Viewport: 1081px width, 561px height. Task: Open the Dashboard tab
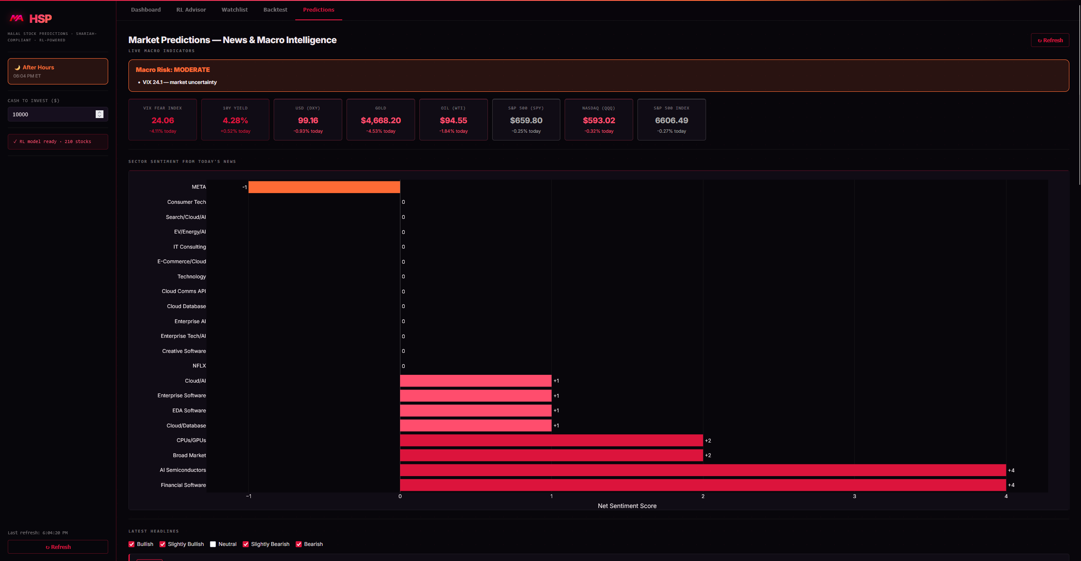146,10
